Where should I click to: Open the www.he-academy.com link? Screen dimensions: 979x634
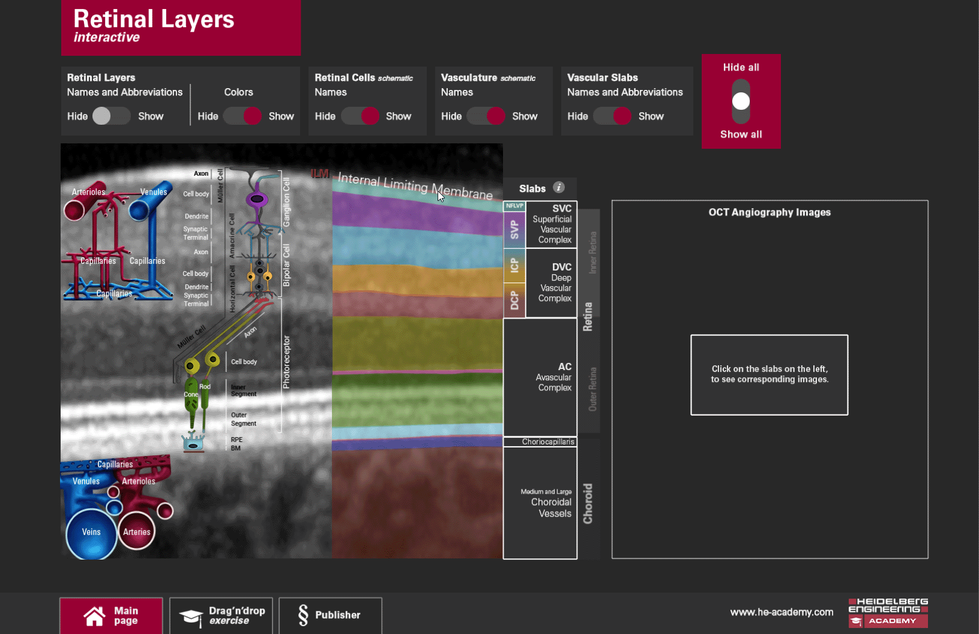782,612
